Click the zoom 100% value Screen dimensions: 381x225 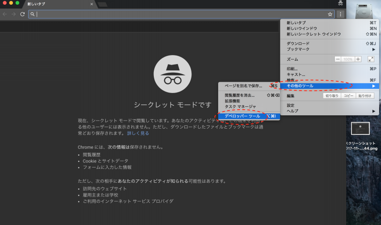click(348, 59)
